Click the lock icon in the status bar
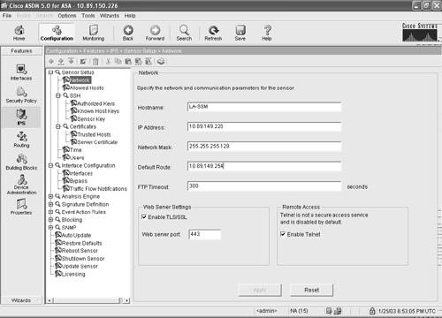Image resolution: width=442 pixels, height=318 pixels. 372,311
